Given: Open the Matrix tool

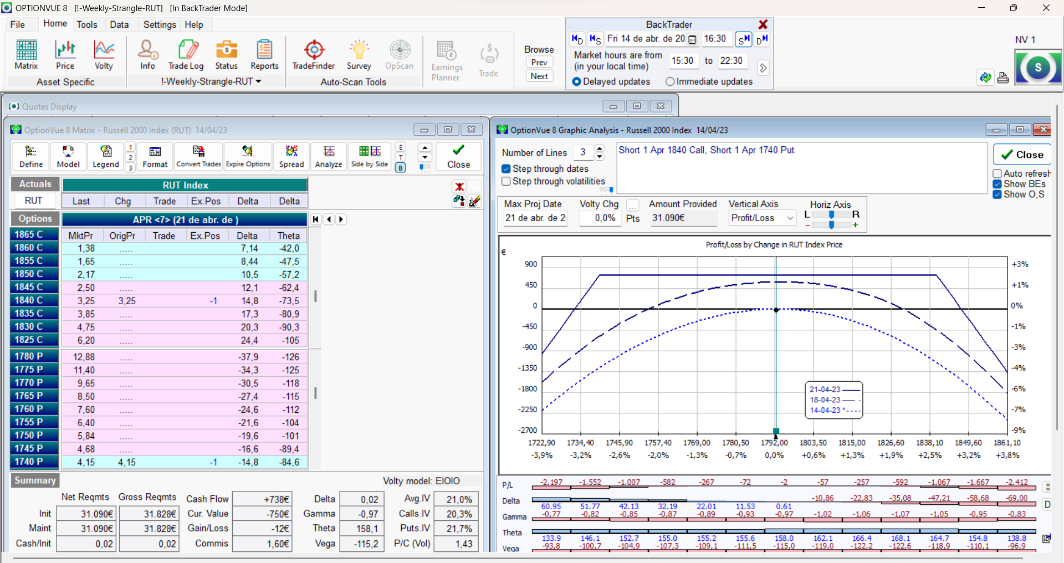Looking at the screenshot, I should click(26, 55).
